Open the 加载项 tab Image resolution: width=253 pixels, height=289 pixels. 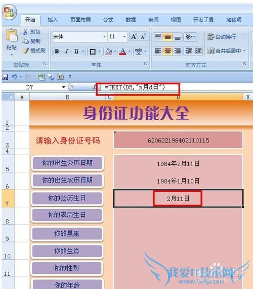(x=234, y=20)
